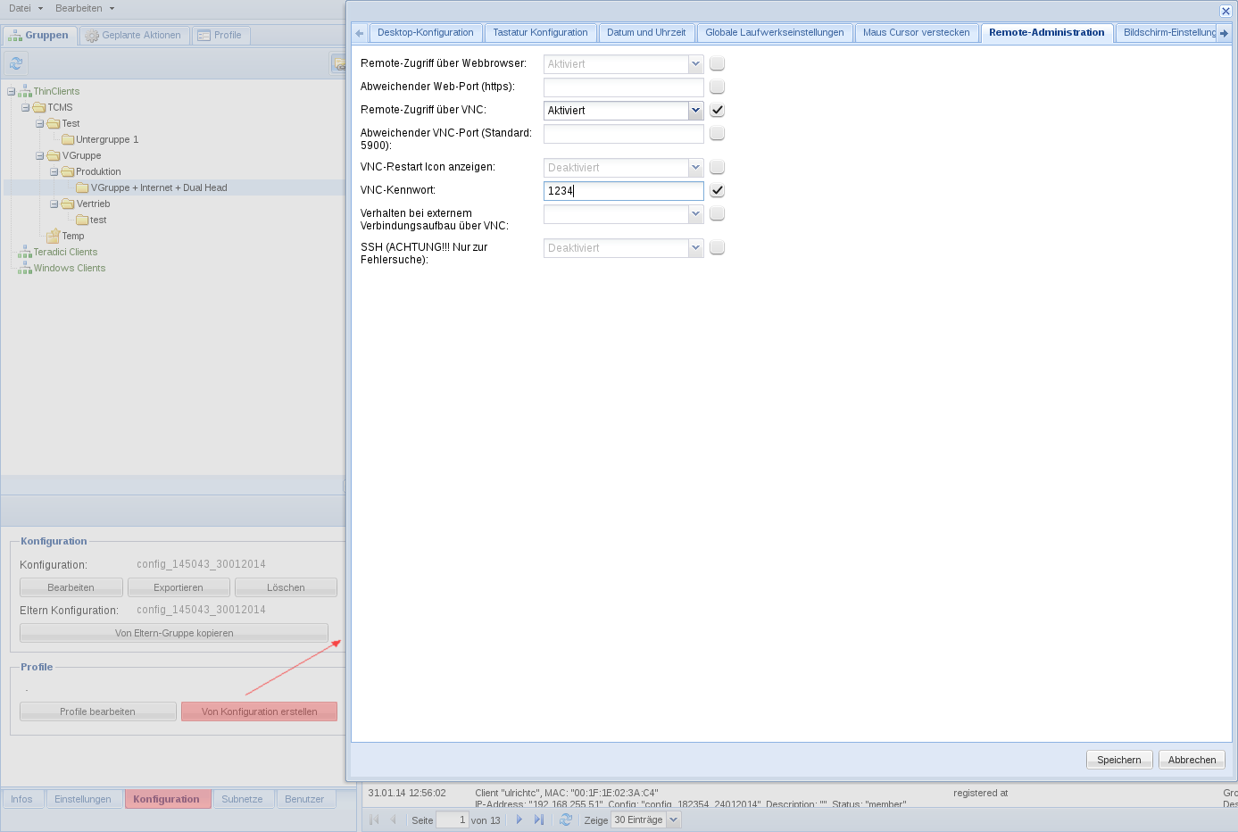Jump to last page icon
This screenshot has width=1238, height=832.
(538, 820)
